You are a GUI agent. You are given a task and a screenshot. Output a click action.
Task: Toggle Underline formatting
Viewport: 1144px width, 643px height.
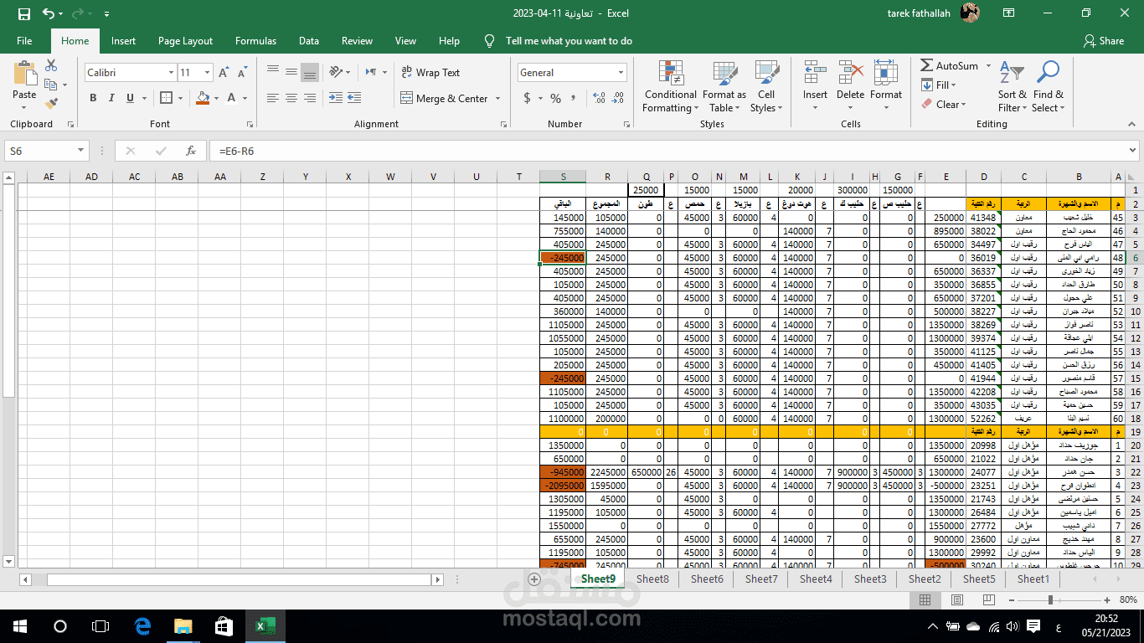[x=131, y=98]
